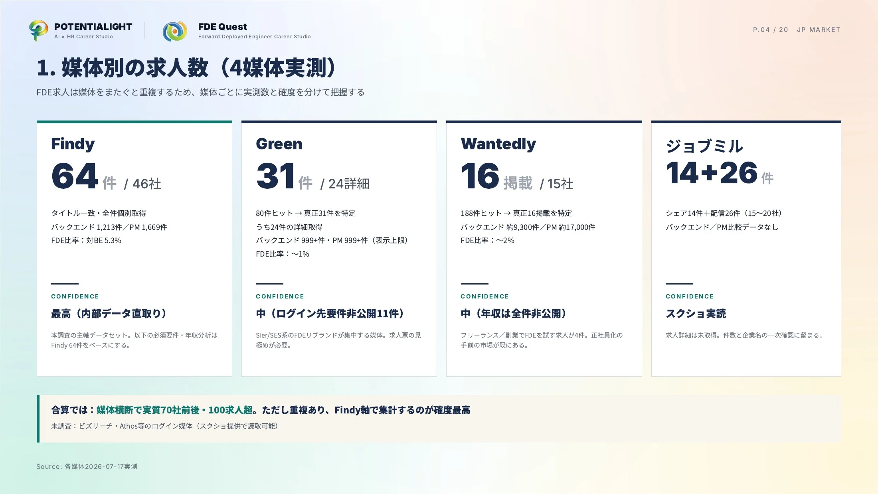878x494 pixels.
Task: Click the JP MARKET label
Action: tap(819, 30)
